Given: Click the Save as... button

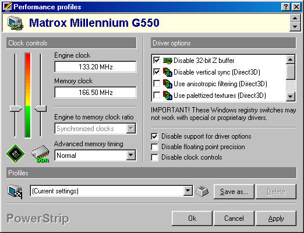Looking at the screenshot, I should 234,192.
